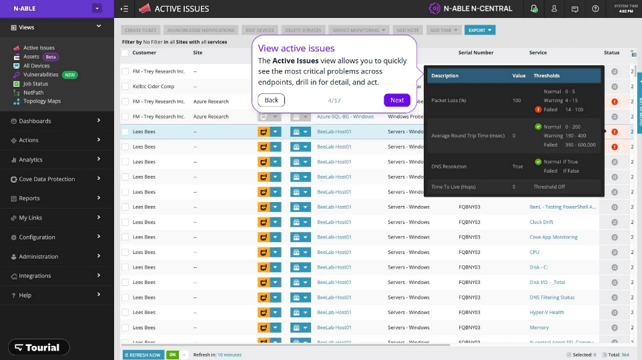Tick the select-all checkbox in the table header
642x360 pixels.
pos(125,53)
